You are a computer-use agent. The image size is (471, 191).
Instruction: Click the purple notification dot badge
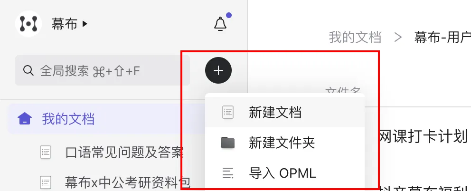click(229, 15)
